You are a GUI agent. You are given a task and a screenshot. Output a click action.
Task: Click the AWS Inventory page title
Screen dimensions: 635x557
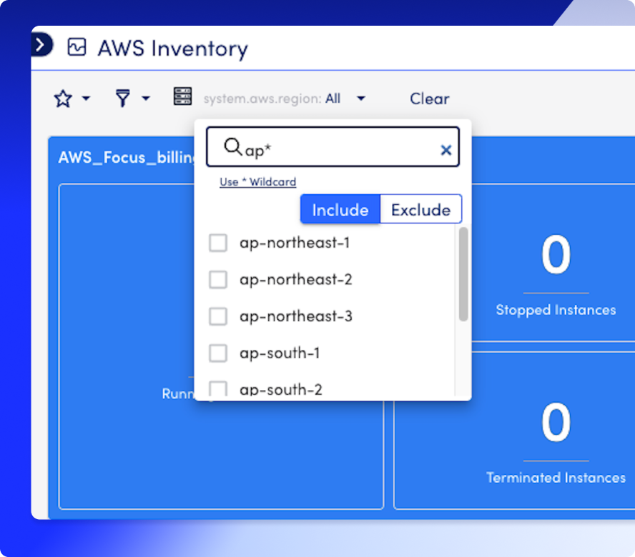[x=173, y=49]
